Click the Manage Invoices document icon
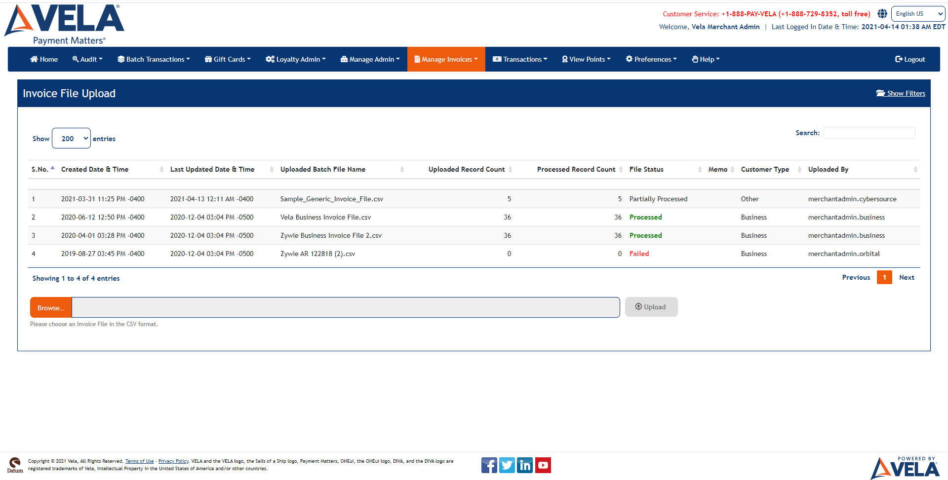948x480 pixels. coord(417,59)
